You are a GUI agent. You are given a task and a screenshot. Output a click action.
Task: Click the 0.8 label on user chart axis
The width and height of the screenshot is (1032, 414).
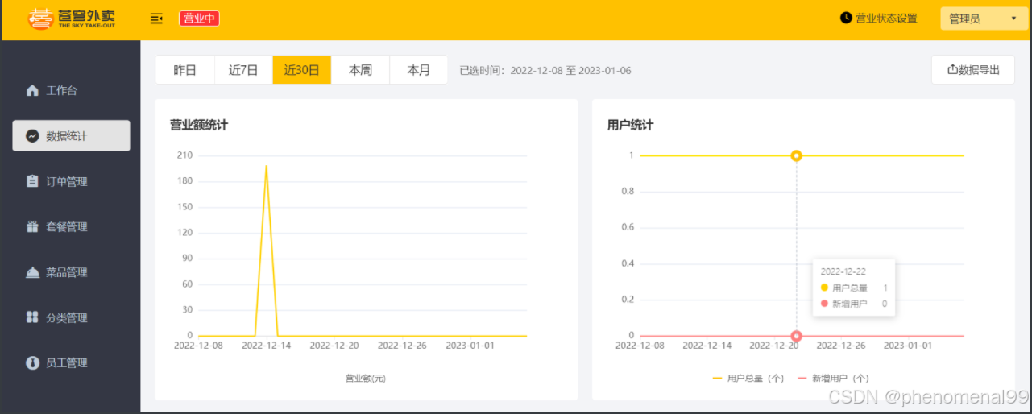click(628, 192)
